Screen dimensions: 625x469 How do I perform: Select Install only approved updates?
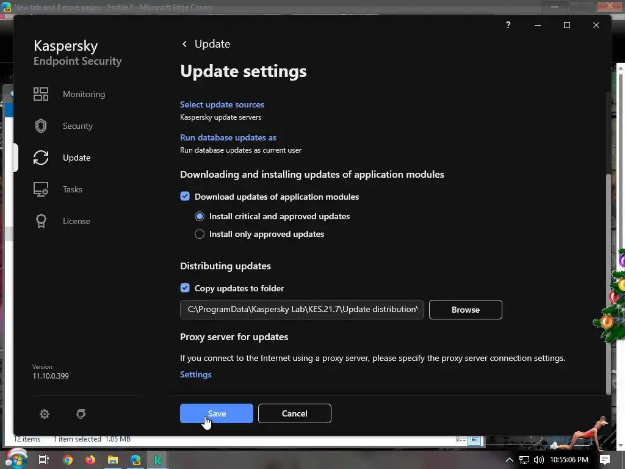coord(200,234)
